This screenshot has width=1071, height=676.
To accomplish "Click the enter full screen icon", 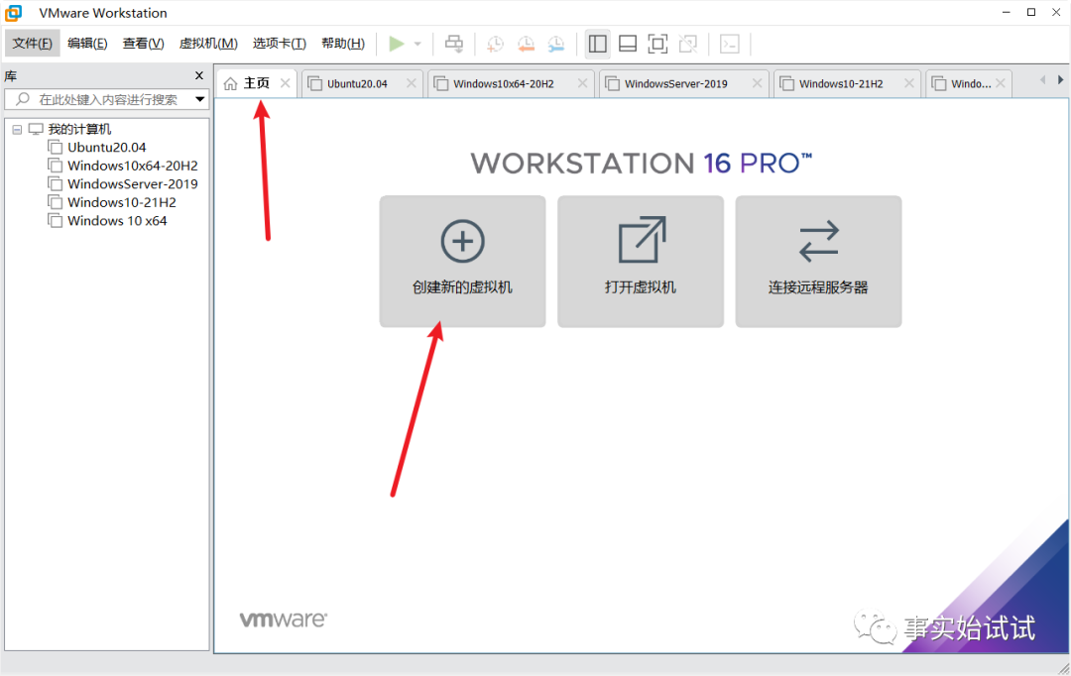I will [657, 44].
